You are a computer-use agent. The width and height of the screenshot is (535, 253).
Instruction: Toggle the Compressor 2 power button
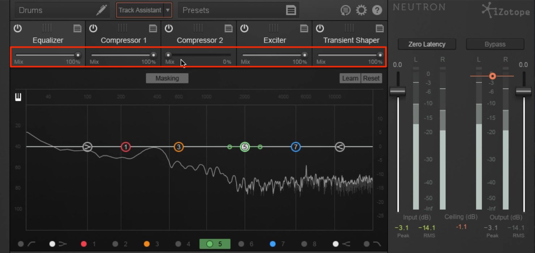click(x=169, y=29)
